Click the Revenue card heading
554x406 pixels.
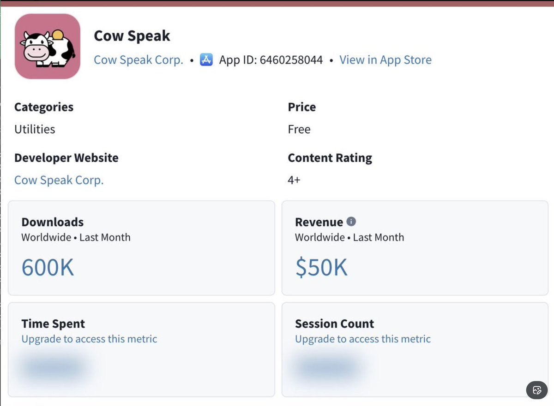tap(319, 222)
